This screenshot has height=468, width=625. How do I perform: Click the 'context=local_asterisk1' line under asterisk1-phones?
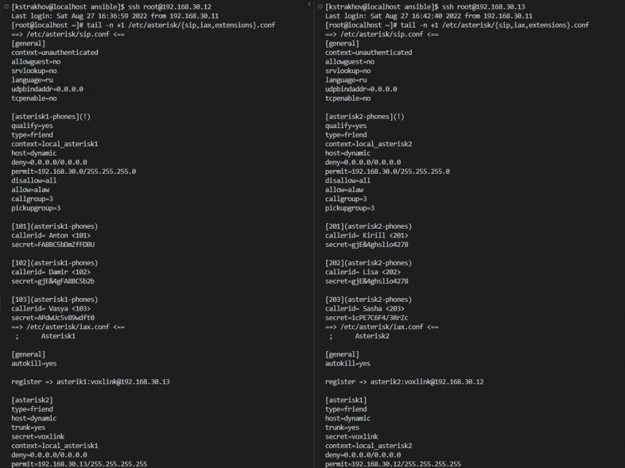point(54,144)
